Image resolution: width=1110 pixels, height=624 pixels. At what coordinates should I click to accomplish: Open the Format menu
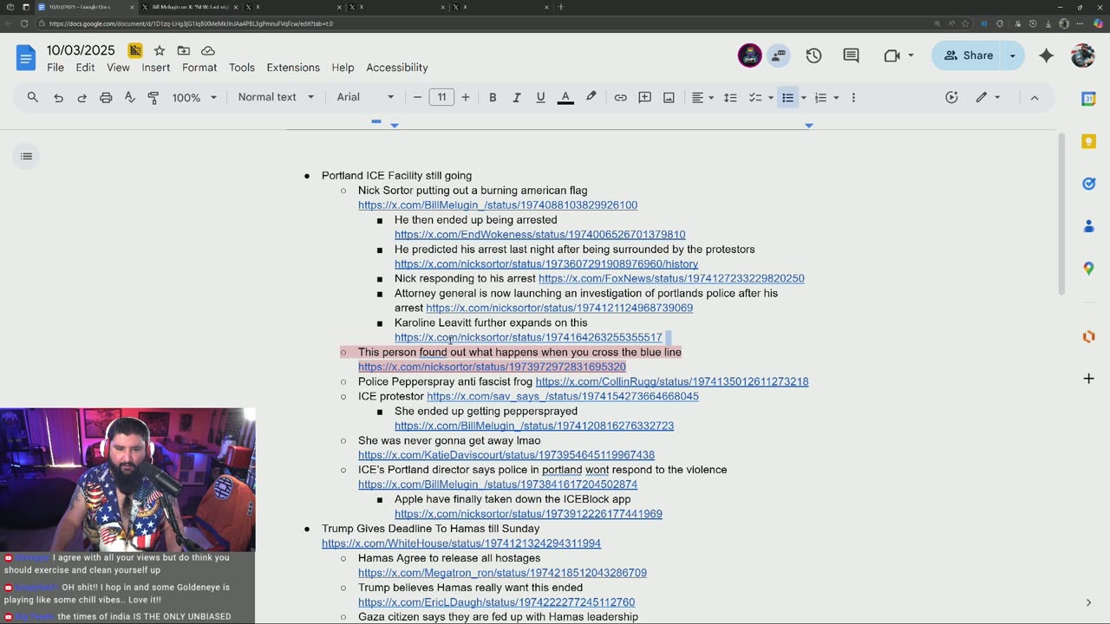pos(199,68)
